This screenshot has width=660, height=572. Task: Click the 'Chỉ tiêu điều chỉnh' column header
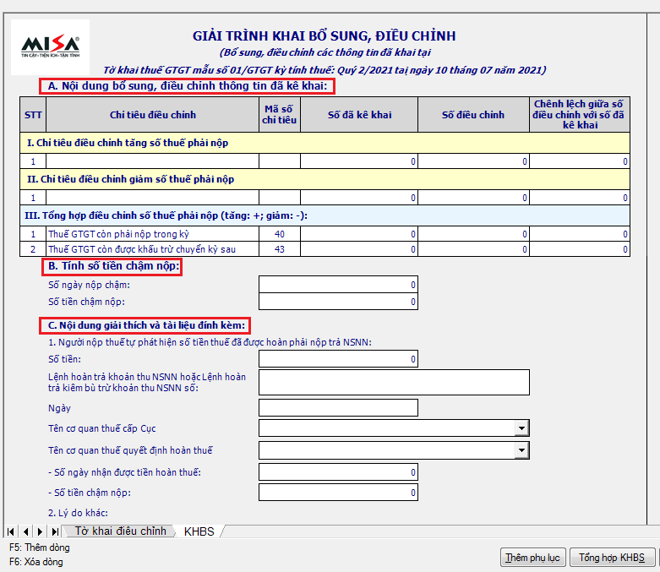(152, 114)
